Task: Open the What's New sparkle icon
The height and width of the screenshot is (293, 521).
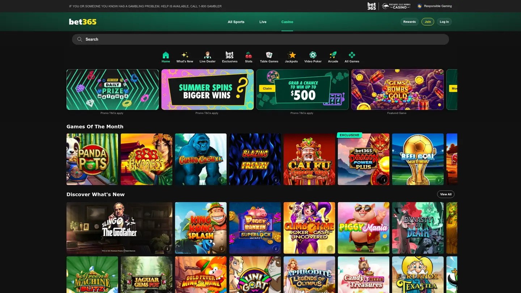Action: (x=185, y=55)
